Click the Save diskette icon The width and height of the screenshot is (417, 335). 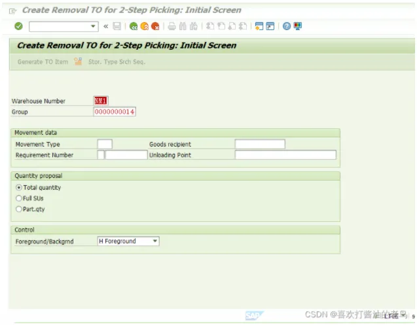(117, 26)
